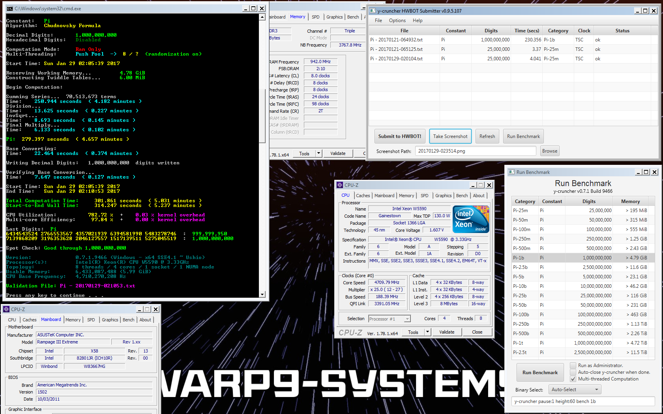Click Validate button in memory CPU-Z window
Screen dimensions: 663x414
pos(338,153)
